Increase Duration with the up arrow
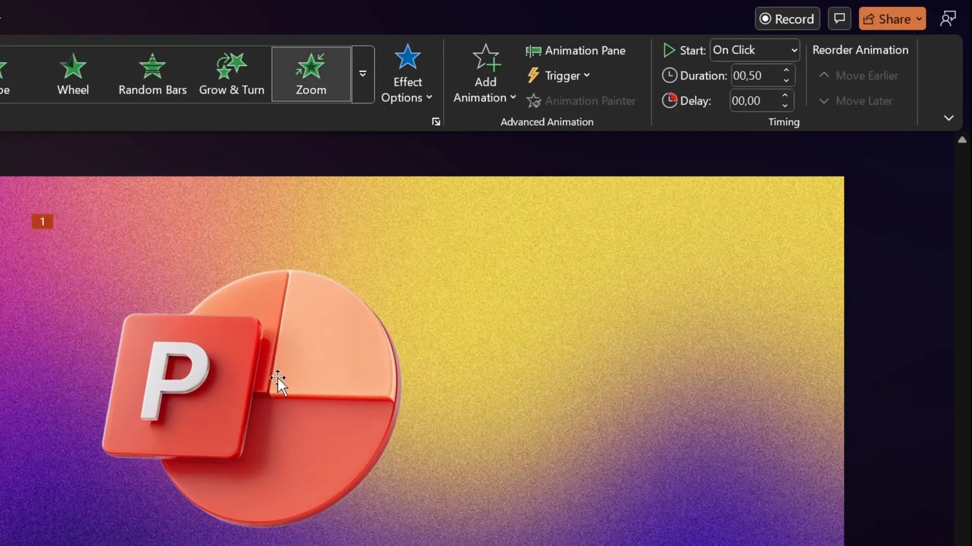This screenshot has height=546, width=972. coord(786,70)
